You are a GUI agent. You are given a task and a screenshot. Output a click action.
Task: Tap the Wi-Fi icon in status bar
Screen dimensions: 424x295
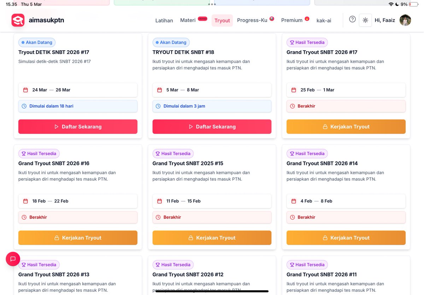tap(391, 4)
